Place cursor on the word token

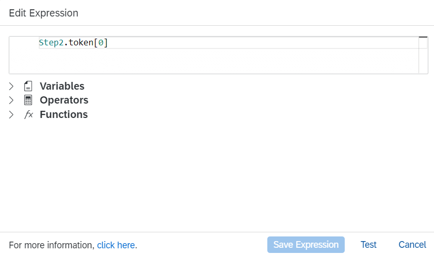click(81, 43)
